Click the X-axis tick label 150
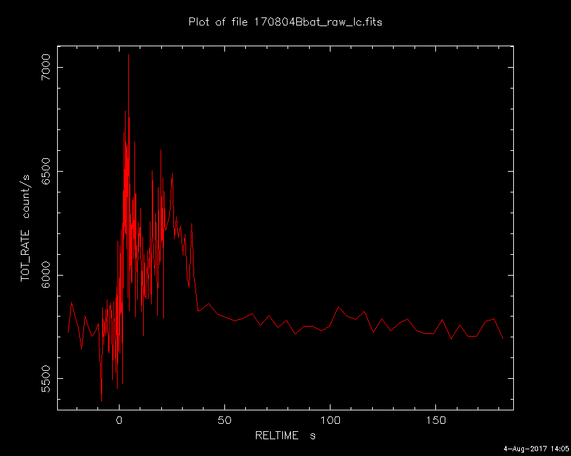Image resolution: width=571 pixels, height=456 pixels. click(435, 420)
